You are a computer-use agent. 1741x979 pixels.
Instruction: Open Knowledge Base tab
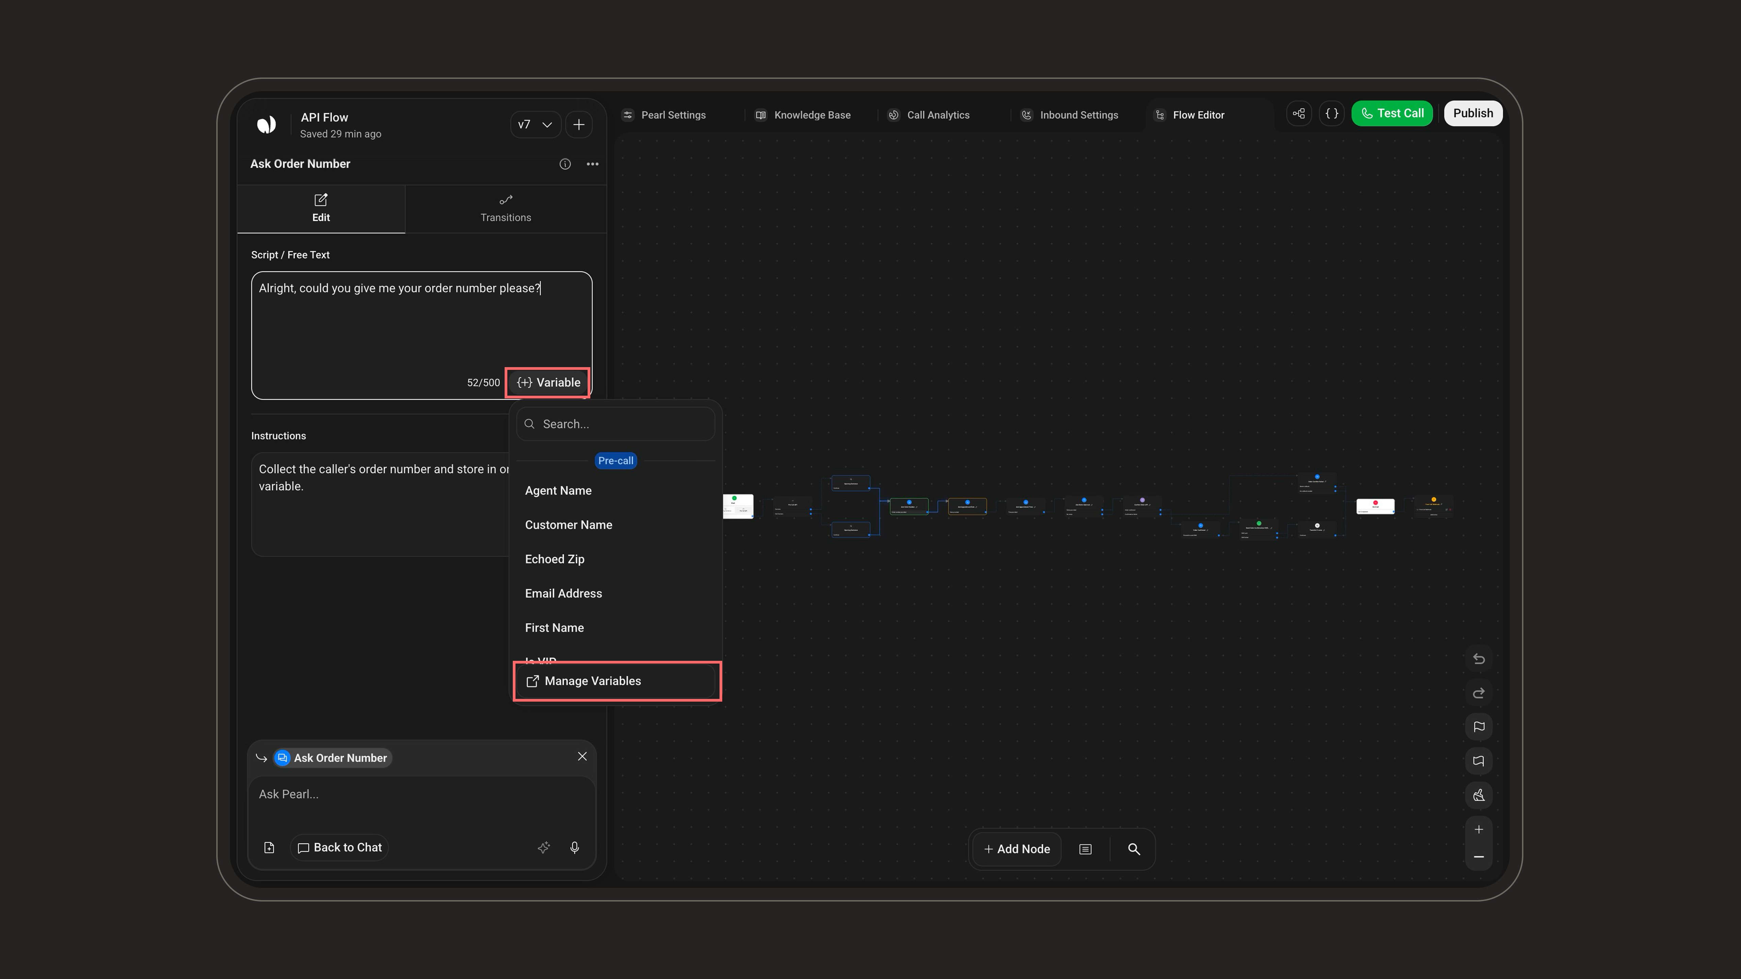(803, 115)
